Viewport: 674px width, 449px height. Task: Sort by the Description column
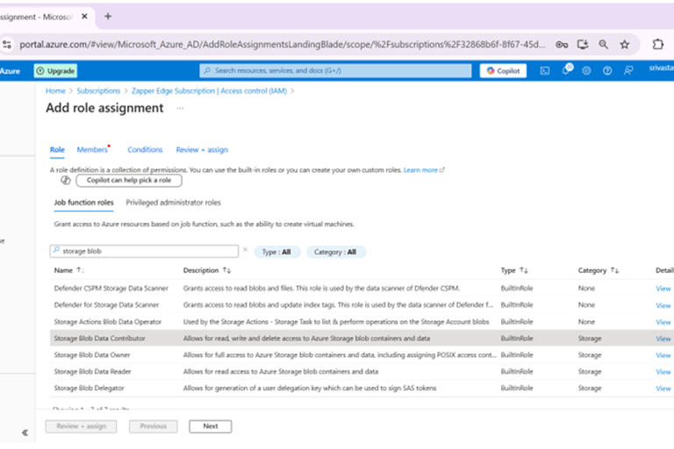coord(207,270)
